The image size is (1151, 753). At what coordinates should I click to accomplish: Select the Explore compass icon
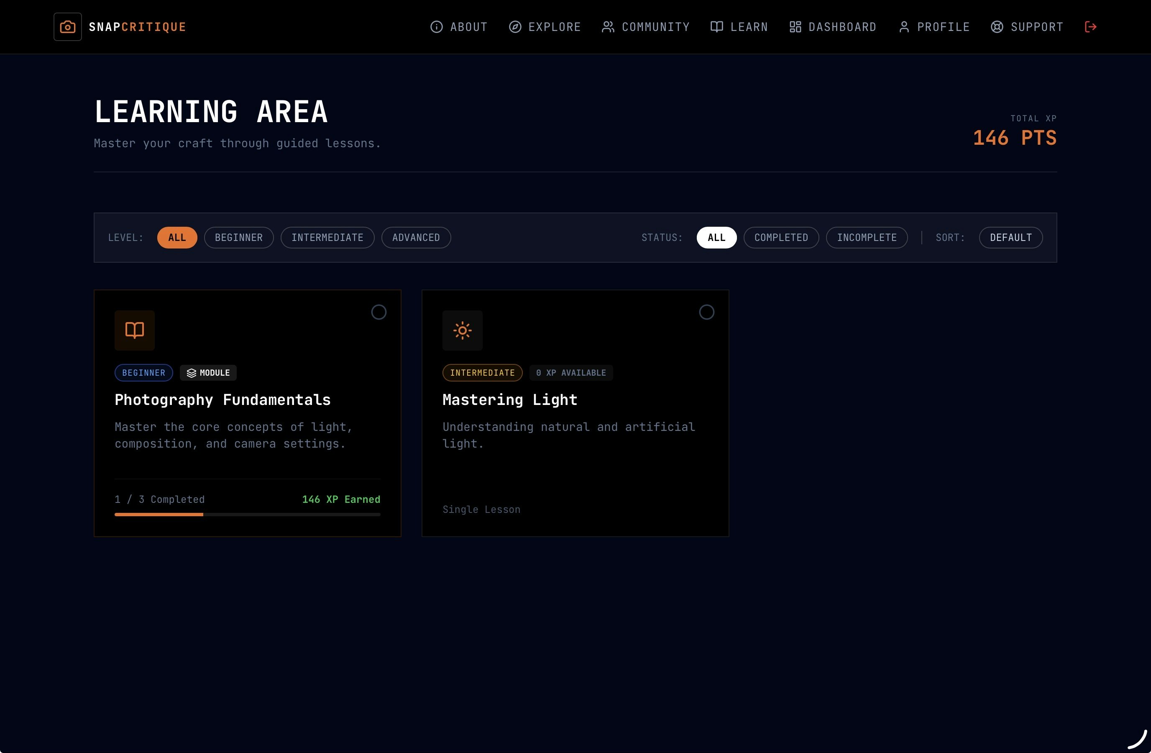514,27
